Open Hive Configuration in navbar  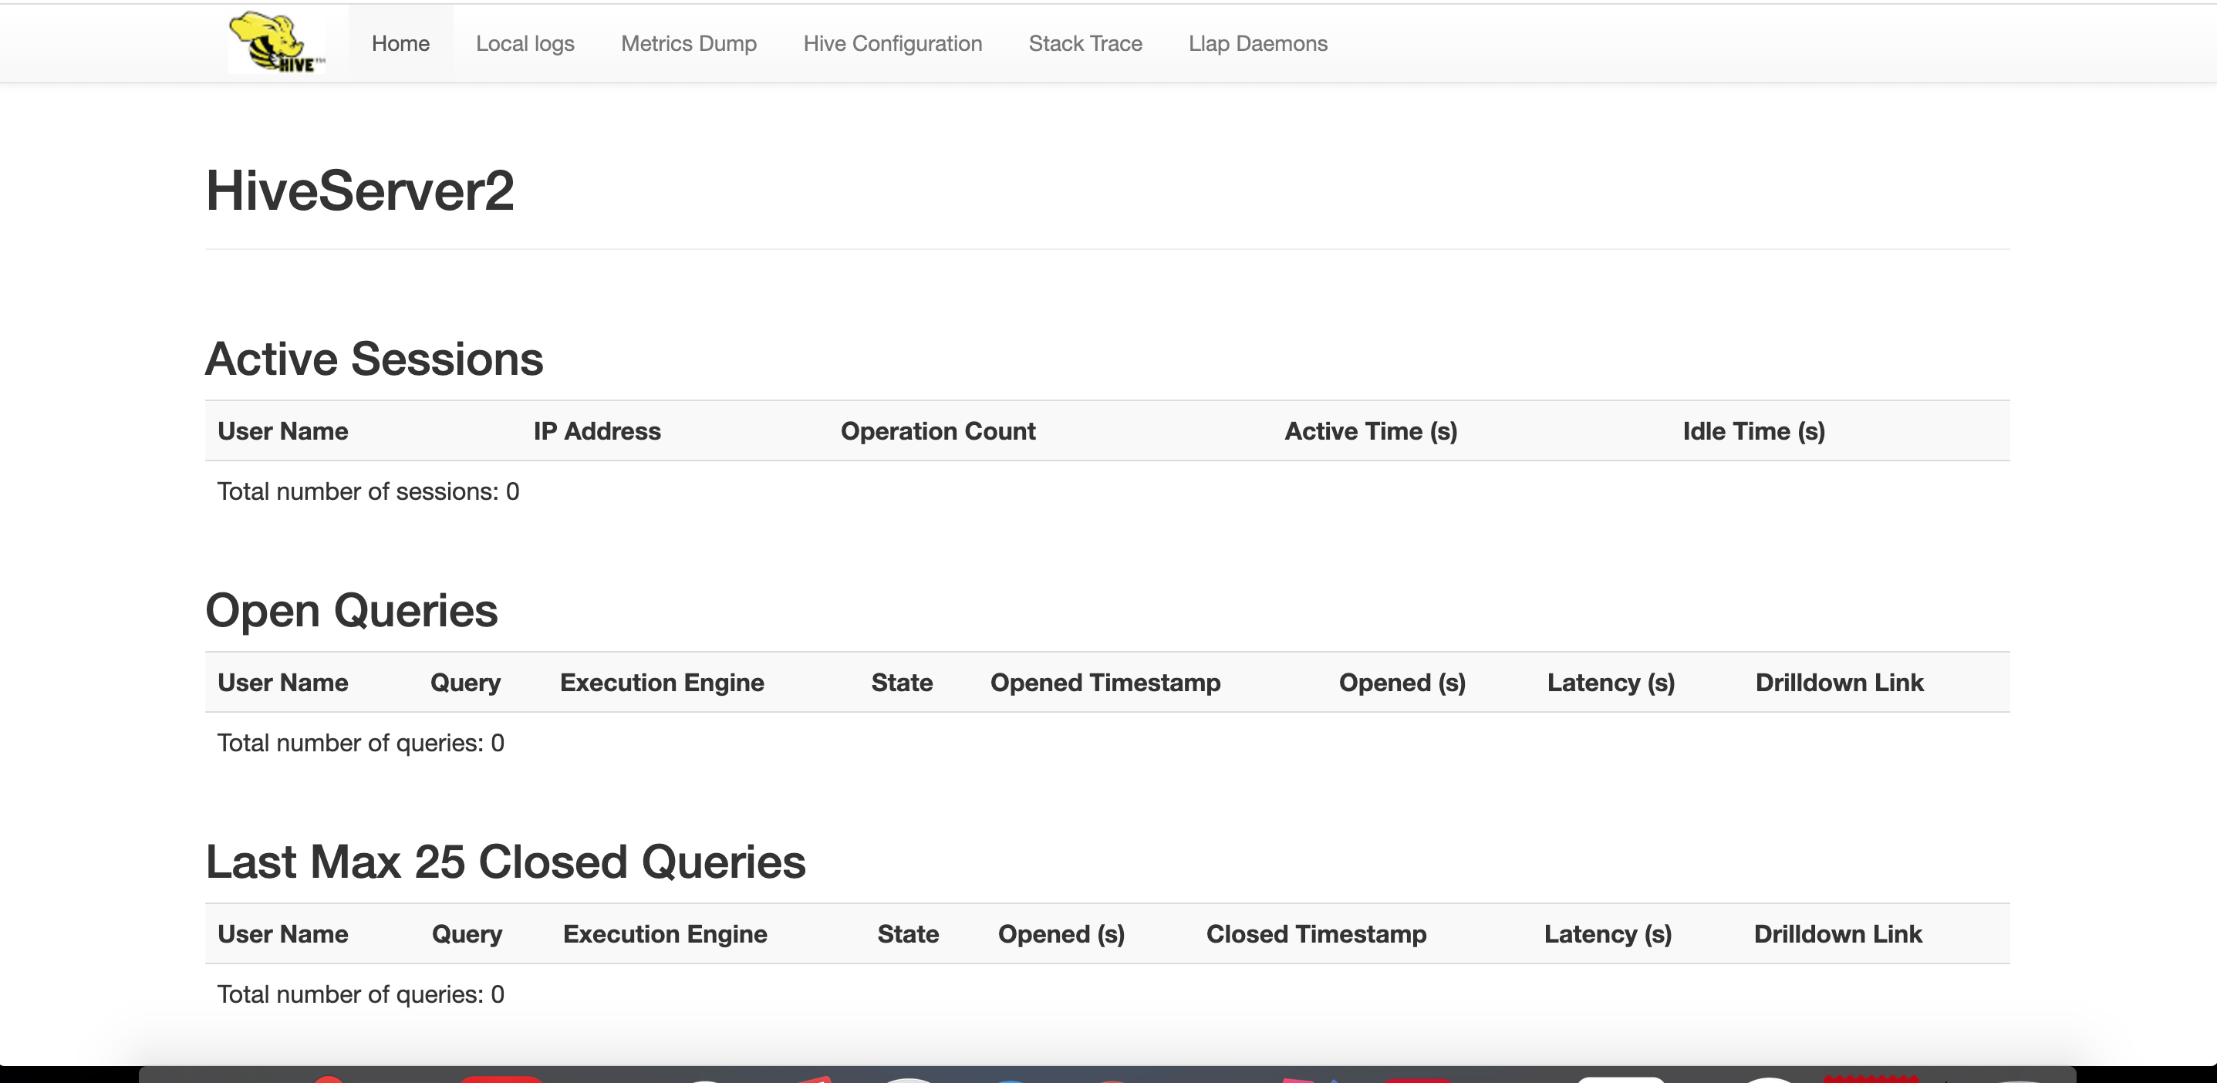[893, 44]
